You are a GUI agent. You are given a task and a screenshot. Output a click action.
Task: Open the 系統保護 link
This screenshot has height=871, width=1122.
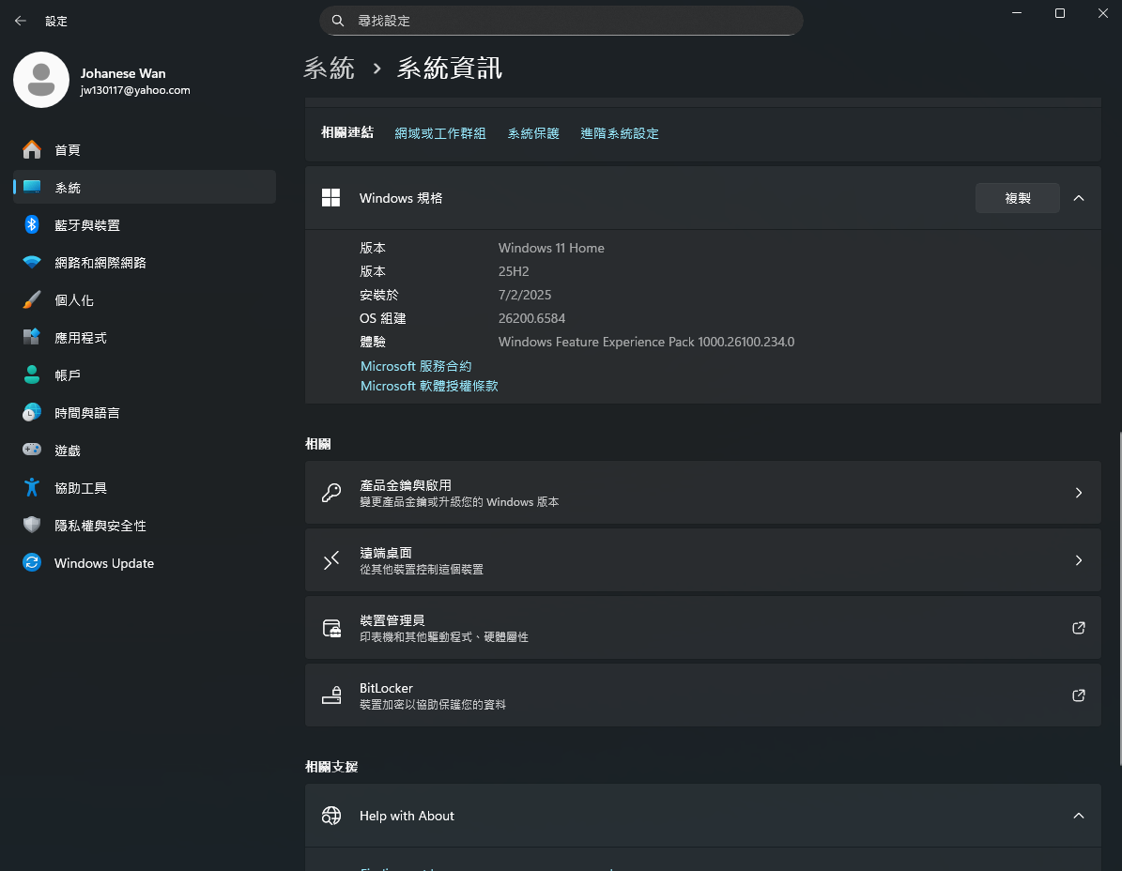[x=533, y=133]
